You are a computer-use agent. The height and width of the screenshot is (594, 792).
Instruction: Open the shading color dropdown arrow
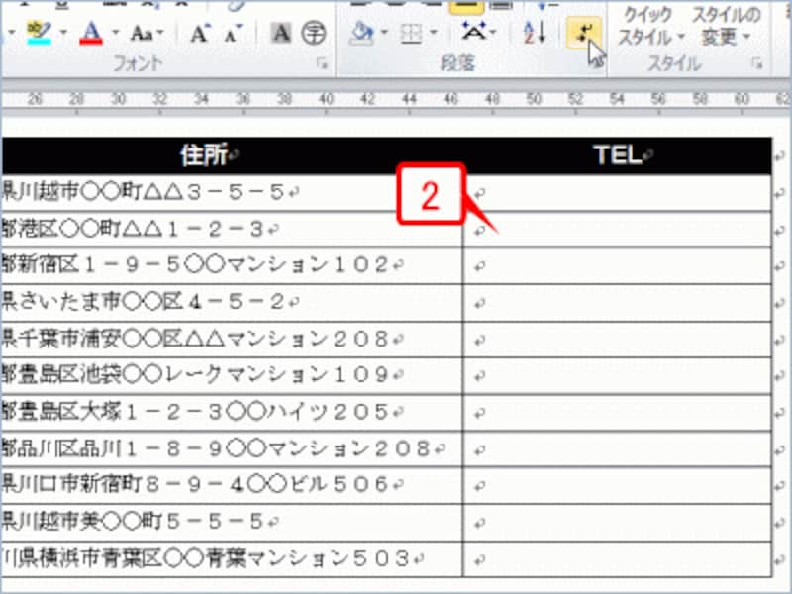click(384, 34)
